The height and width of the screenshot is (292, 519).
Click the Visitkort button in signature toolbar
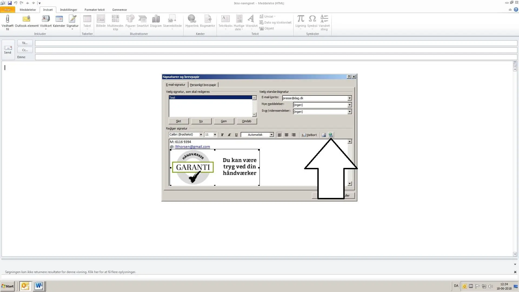tap(309, 135)
